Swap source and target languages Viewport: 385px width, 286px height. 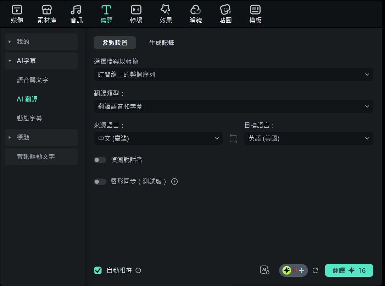pyautogui.click(x=233, y=138)
